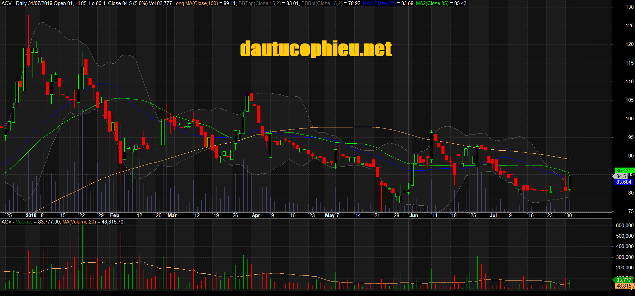Click the Long MA(Close,100) indicator label
The height and width of the screenshot is (296, 635).
[x=196, y=3]
